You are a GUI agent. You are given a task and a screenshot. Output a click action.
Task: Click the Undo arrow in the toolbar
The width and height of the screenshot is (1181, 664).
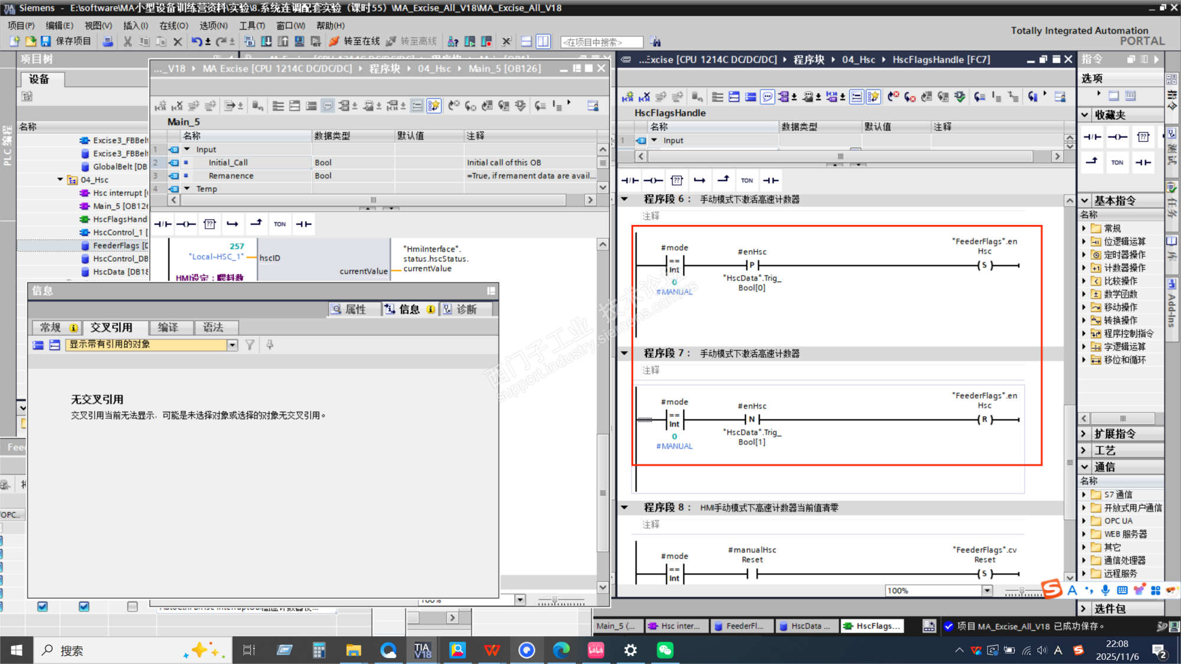196,41
